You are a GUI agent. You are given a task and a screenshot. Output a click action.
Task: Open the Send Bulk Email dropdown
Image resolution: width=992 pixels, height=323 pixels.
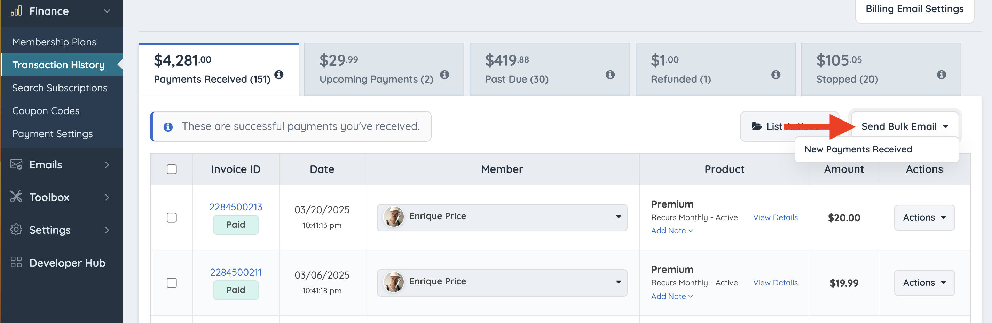[x=905, y=126]
